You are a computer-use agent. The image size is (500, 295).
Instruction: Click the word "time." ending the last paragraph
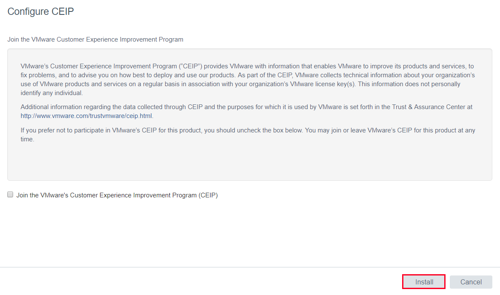[x=27, y=139]
